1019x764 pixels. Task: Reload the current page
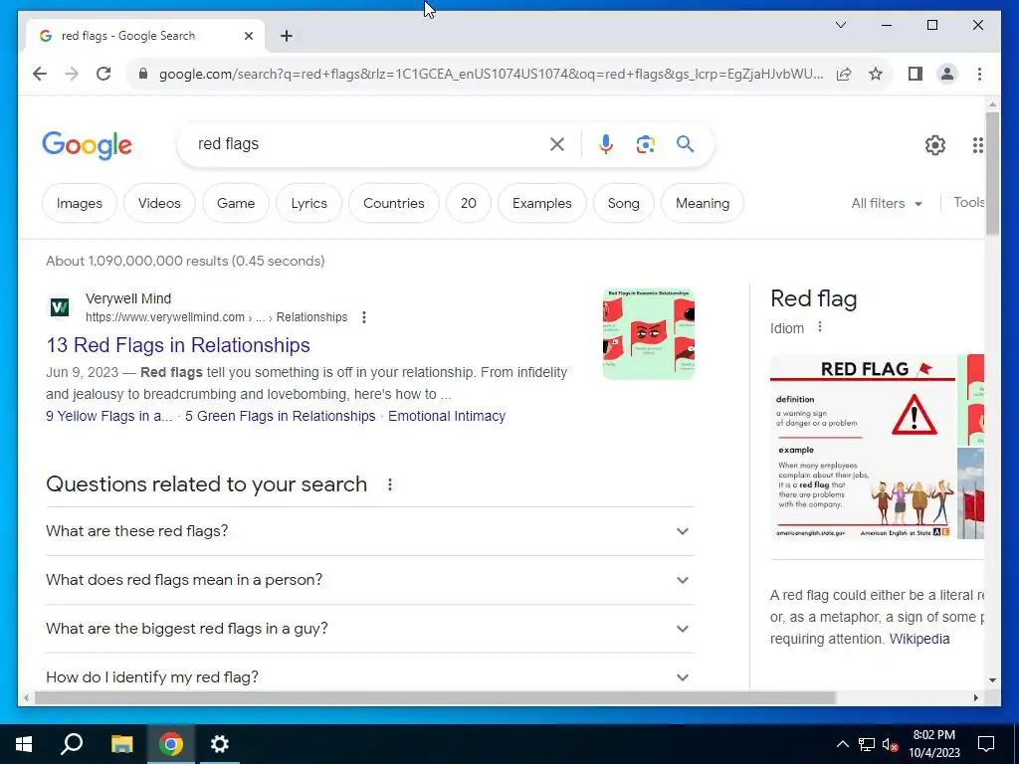click(x=103, y=74)
